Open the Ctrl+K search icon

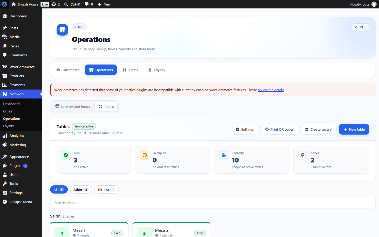click(x=72, y=4)
